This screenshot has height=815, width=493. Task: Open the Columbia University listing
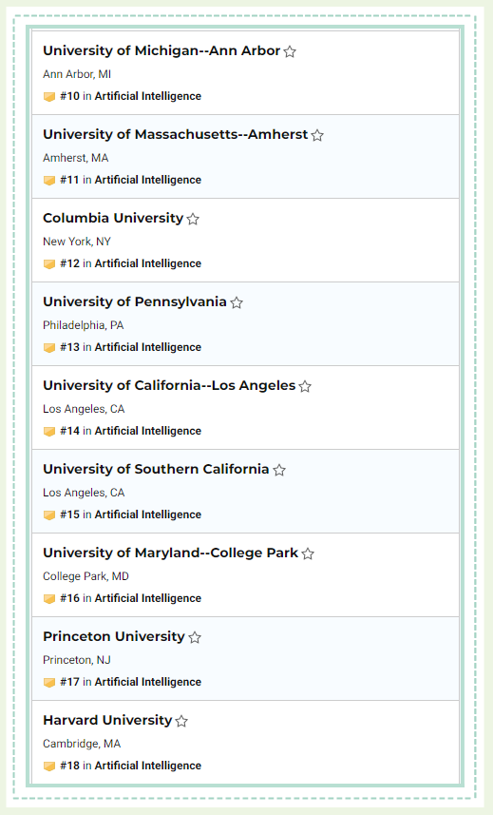coord(113,218)
